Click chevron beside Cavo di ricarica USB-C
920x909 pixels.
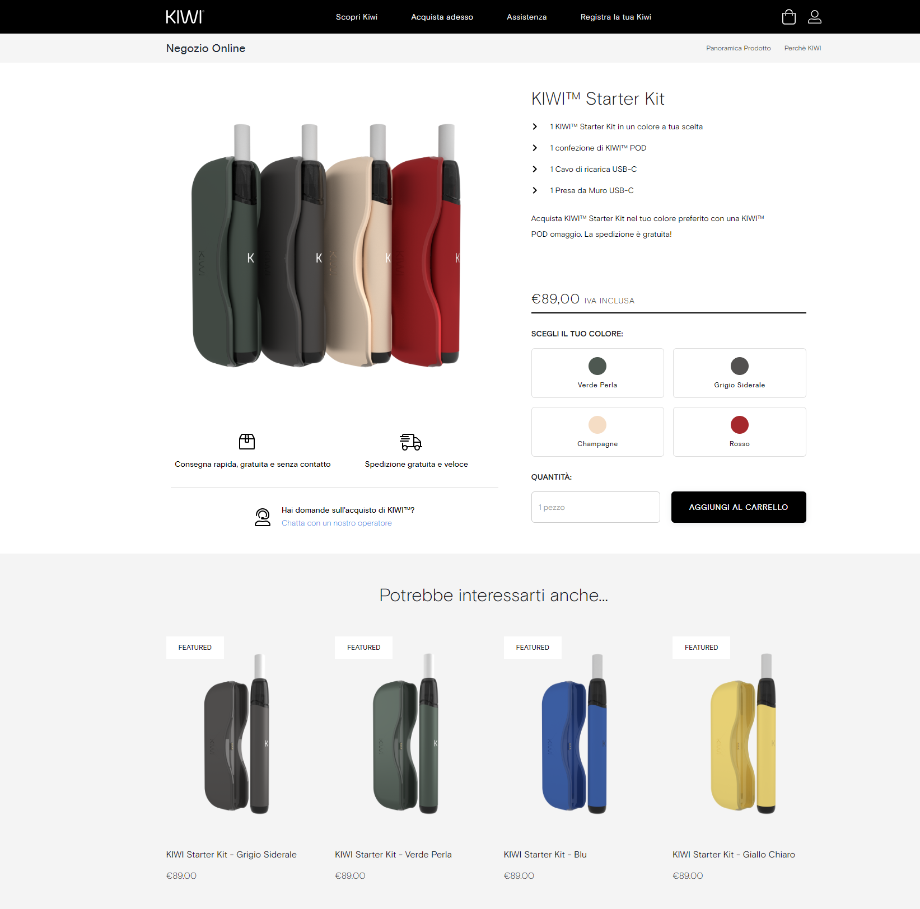click(535, 169)
